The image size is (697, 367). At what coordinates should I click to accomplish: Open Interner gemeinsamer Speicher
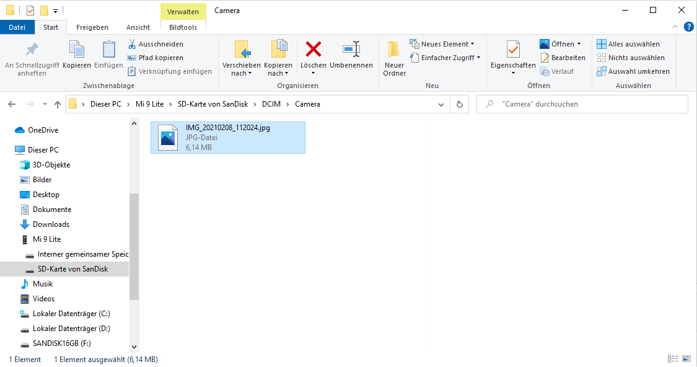76,254
